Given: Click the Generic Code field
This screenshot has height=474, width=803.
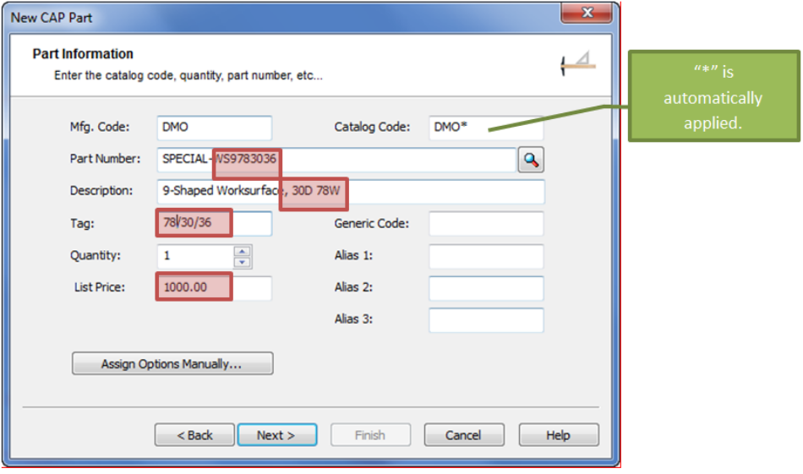Looking at the screenshot, I should pos(486,224).
